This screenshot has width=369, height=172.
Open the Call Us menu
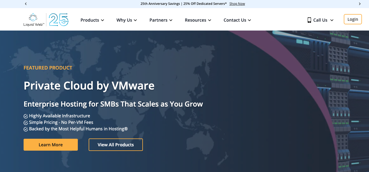(x=320, y=20)
